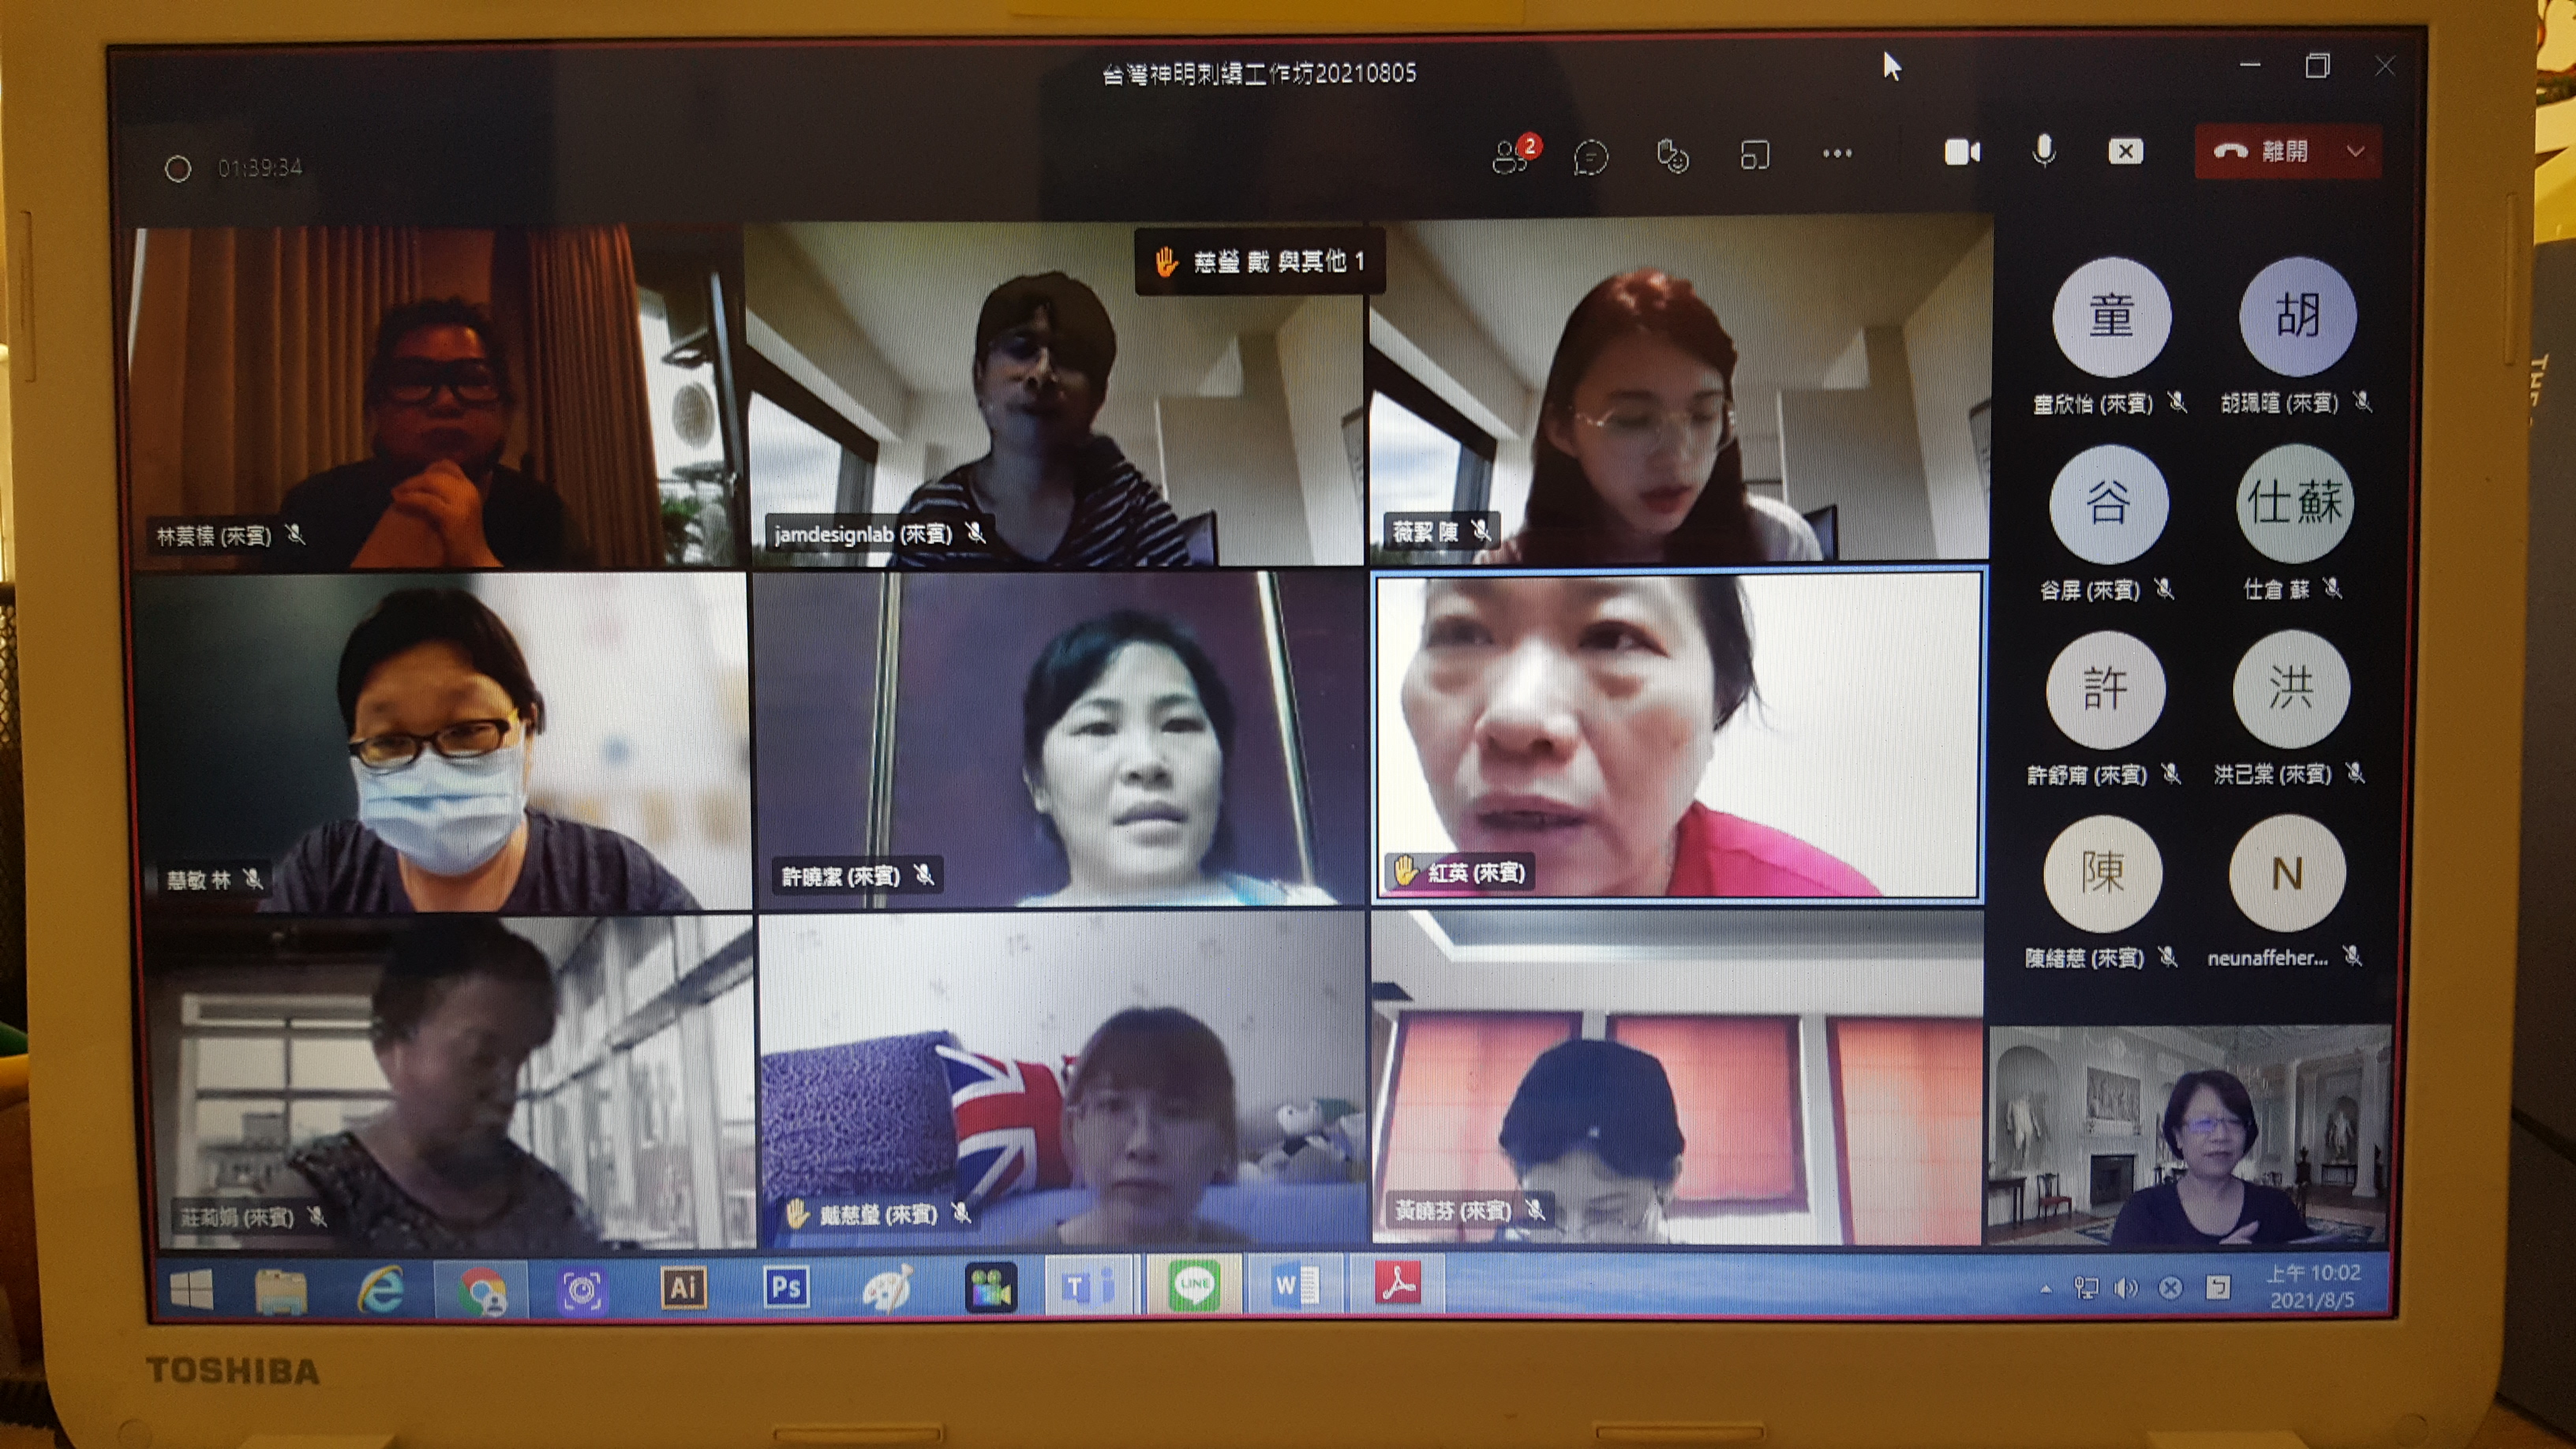Image resolution: width=2576 pixels, height=1449 pixels.
Task: Select the 紅英 active speaker video tile
Action: [x=1678, y=735]
